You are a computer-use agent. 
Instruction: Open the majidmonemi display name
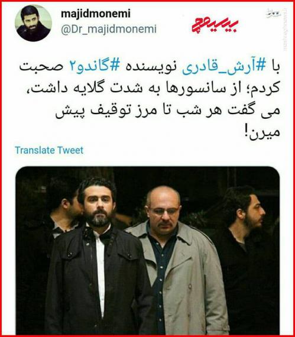(x=96, y=14)
